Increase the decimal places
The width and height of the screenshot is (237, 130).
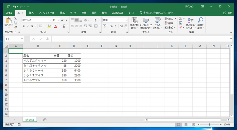(121, 26)
